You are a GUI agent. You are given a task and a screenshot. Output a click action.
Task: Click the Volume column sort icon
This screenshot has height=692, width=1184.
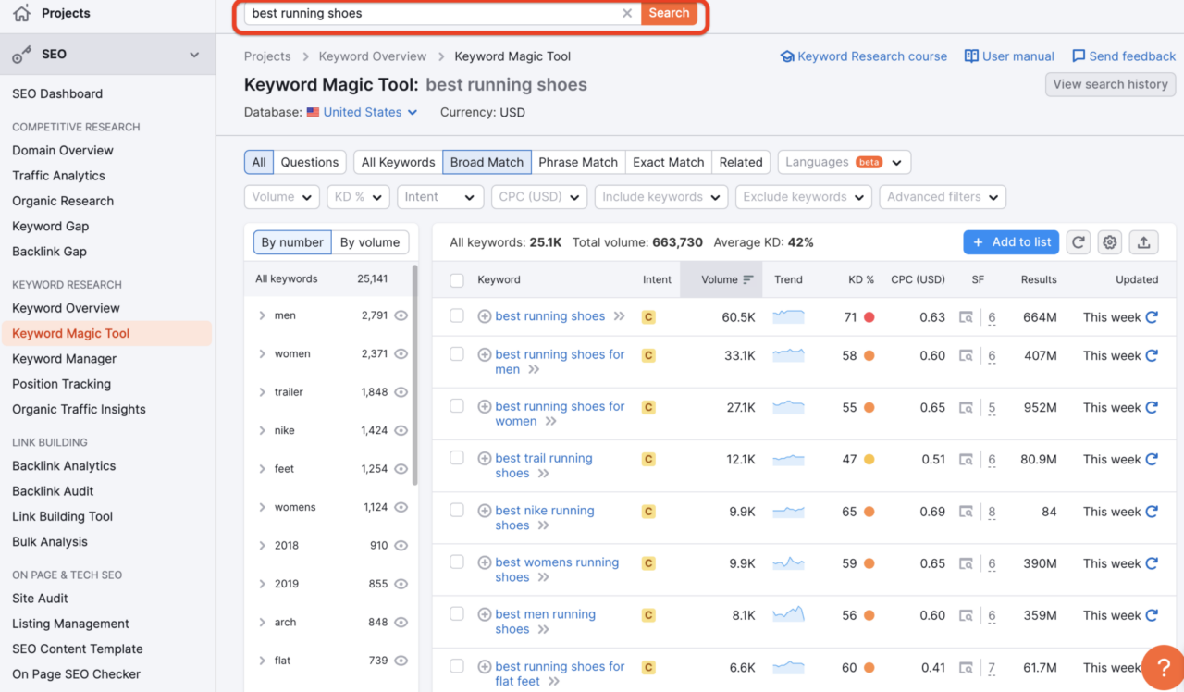click(748, 279)
